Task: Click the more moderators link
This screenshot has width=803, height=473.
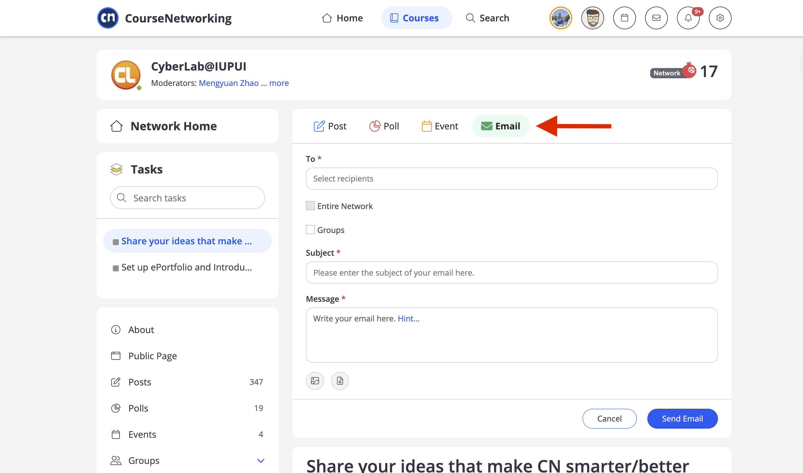Action: coord(279,83)
